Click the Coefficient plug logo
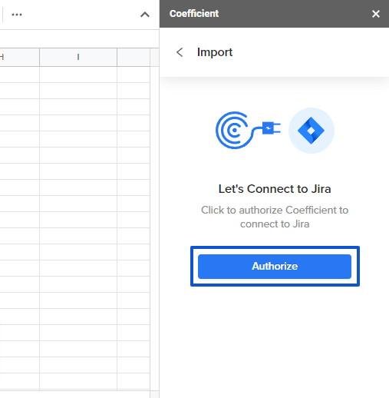The image size is (389, 398). pyautogui.click(x=248, y=130)
